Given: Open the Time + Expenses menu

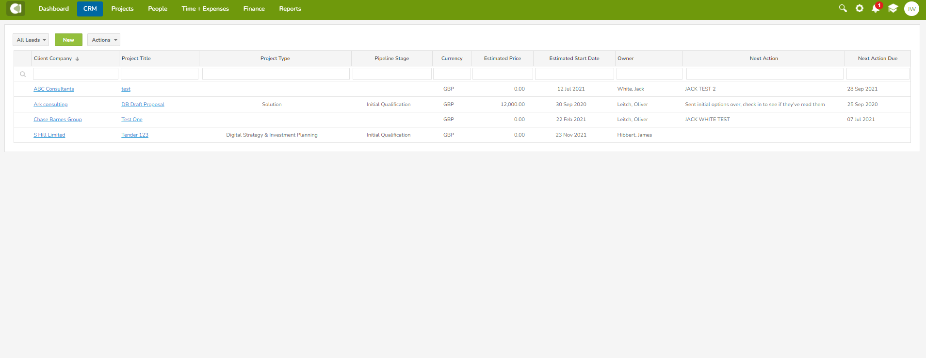Looking at the screenshot, I should tap(205, 9).
